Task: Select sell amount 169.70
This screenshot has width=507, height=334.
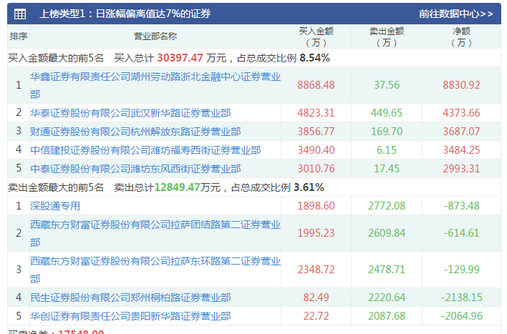Action: (387, 132)
